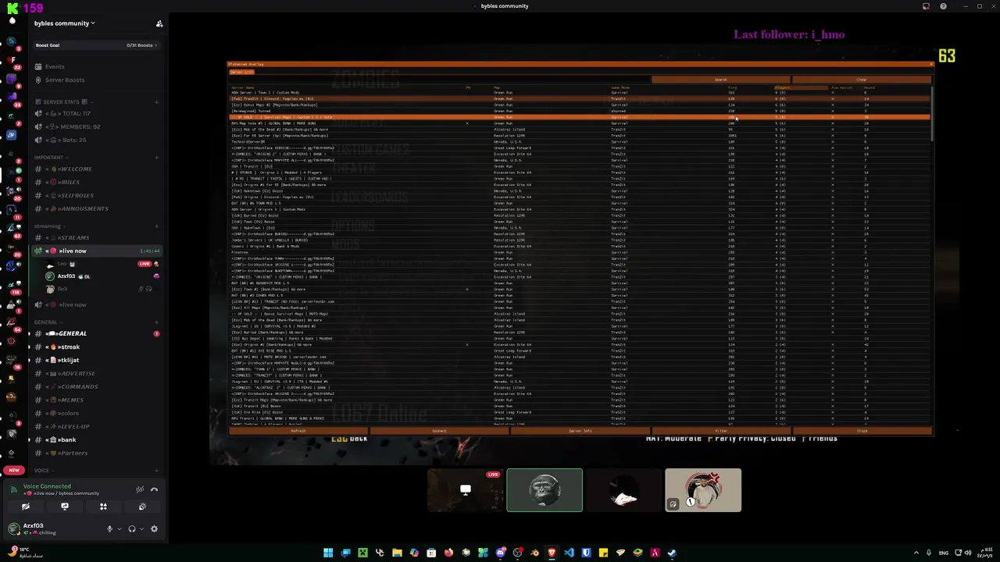Open the LEVEL-UP text channel

tap(97, 426)
